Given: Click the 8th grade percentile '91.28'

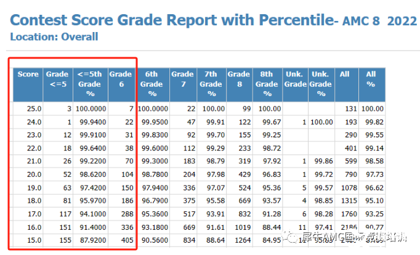Looking at the screenshot, I should tap(272, 214).
